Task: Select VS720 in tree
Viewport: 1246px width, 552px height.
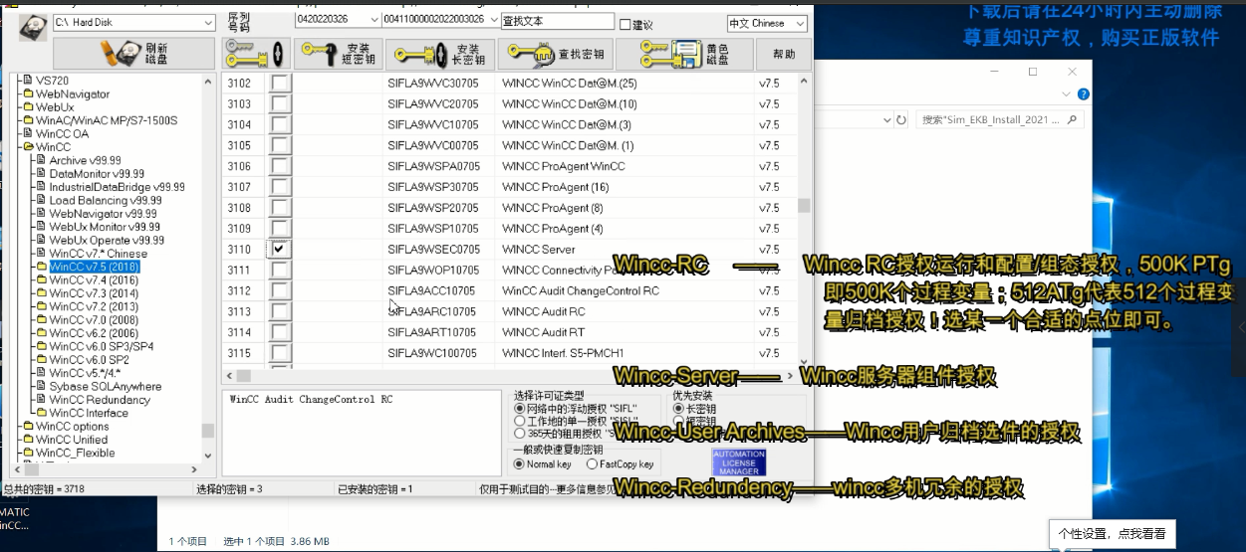Action: [52, 81]
